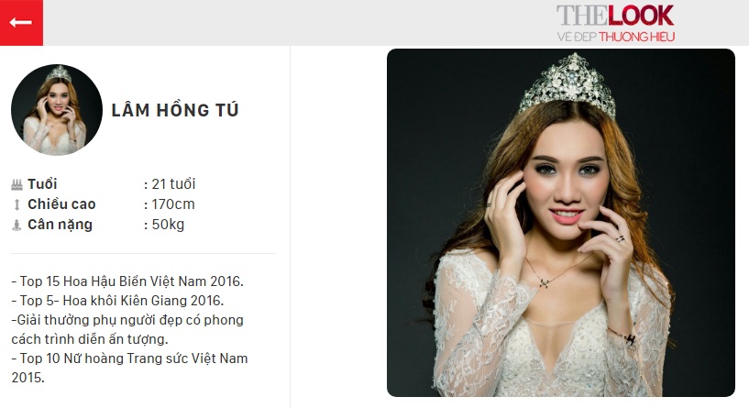Click the Chiều cao label
749x408 pixels.
pos(61,204)
